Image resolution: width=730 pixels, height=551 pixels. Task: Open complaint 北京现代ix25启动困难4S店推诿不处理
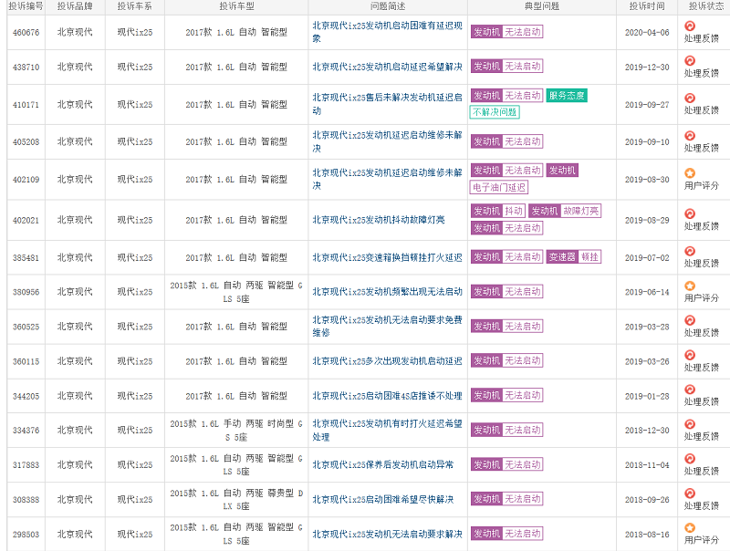(x=387, y=396)
